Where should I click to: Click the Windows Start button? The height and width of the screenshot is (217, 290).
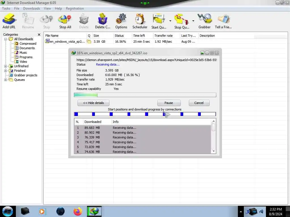pyautogui.click(x=7, y=211)
